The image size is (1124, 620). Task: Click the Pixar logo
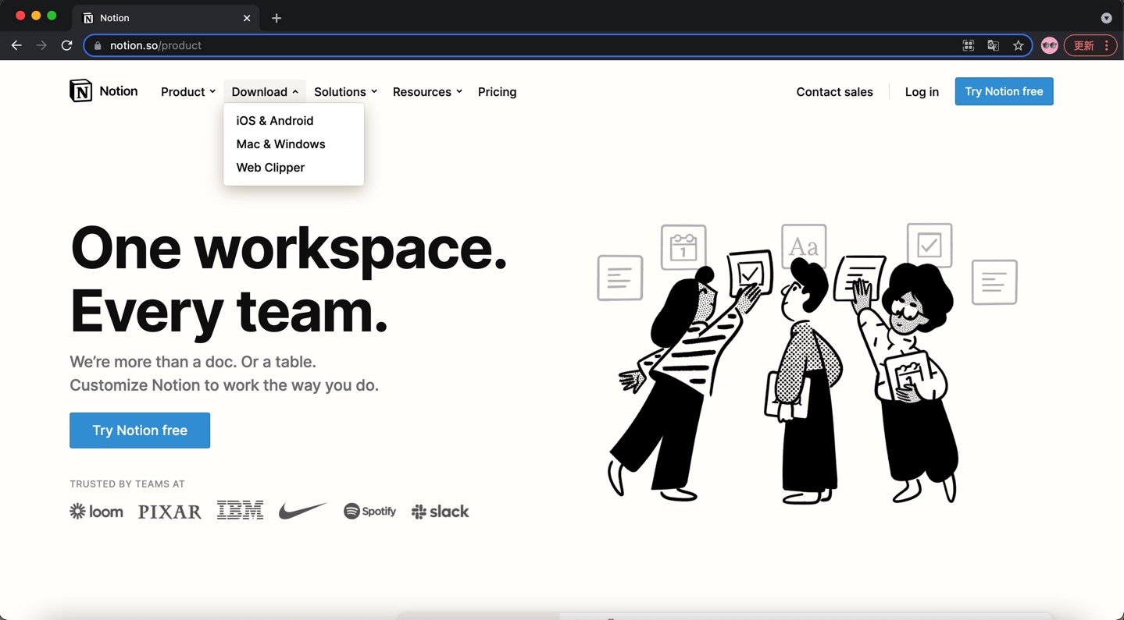tap(169, 512)
